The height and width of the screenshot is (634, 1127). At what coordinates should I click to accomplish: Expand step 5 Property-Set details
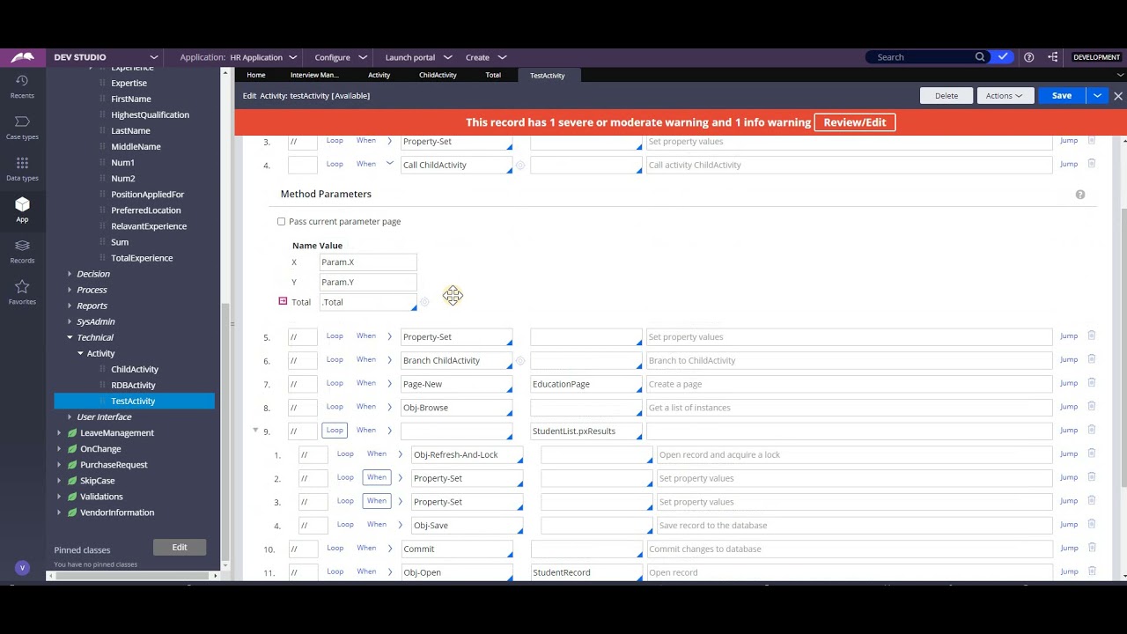(389, 336)
